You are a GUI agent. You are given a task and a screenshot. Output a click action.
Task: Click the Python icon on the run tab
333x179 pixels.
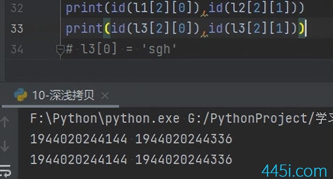[20, 95]
